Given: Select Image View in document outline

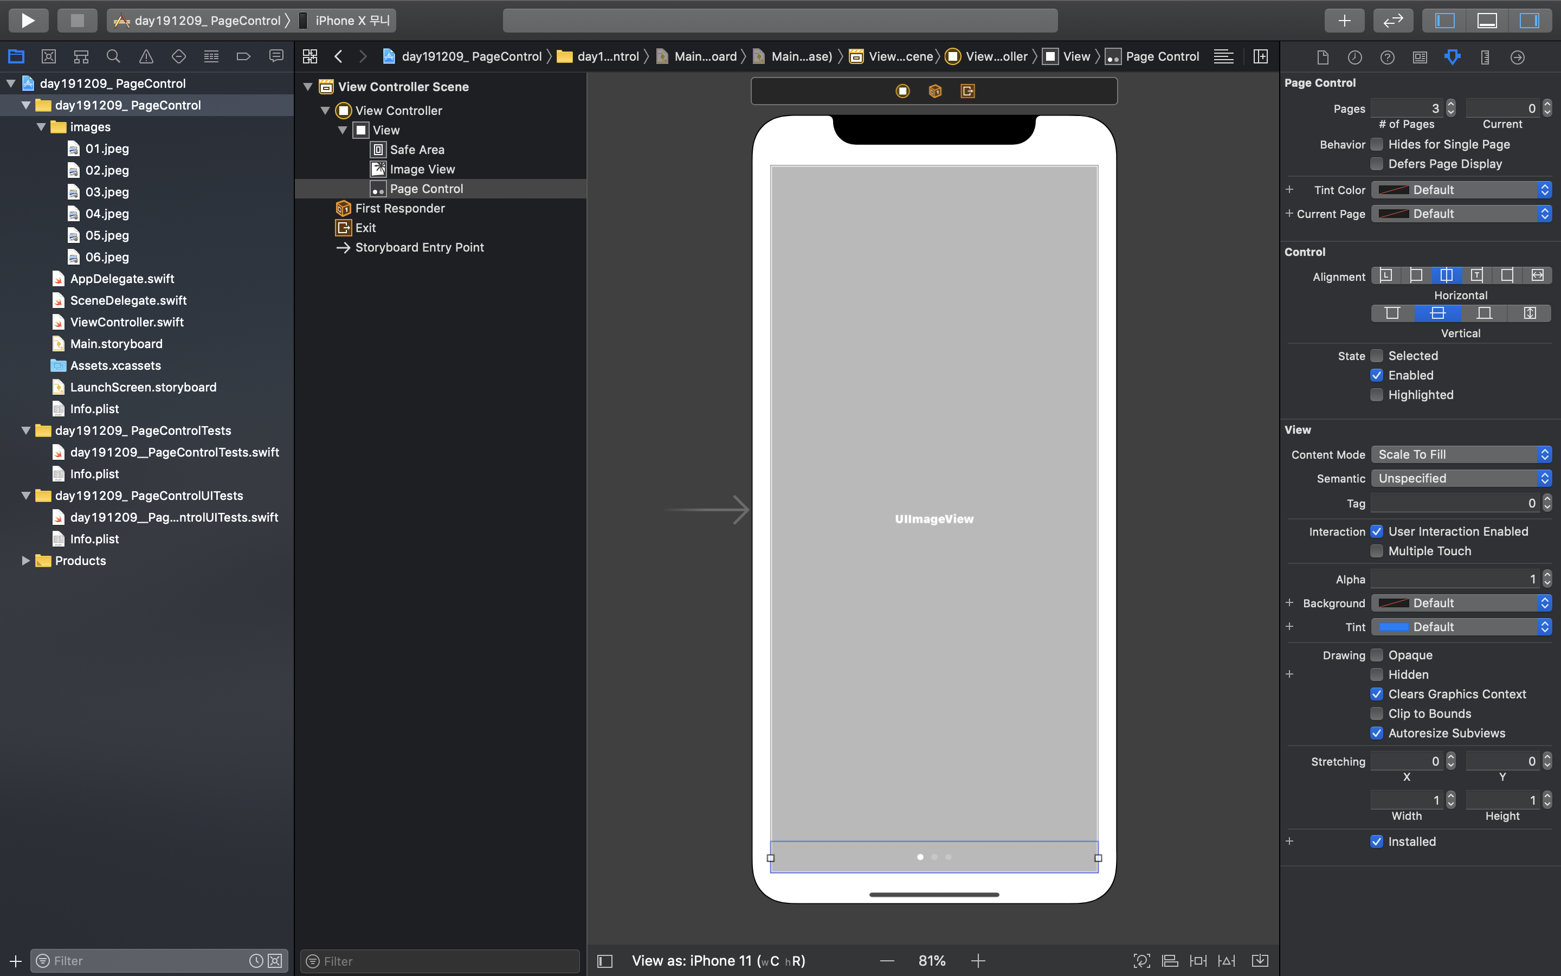Looking at the screenshot, I should pos(422,169).
